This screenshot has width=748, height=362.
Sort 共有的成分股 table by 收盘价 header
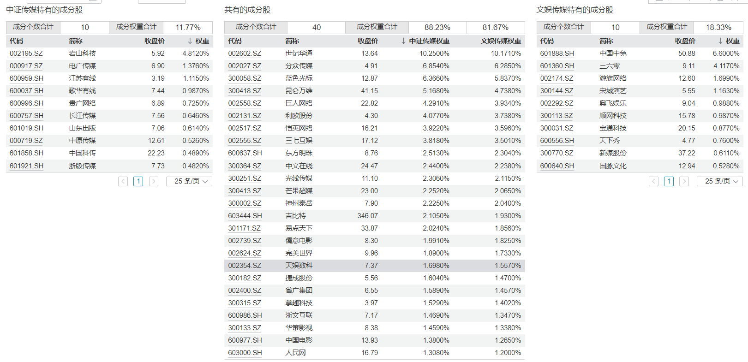368,41
